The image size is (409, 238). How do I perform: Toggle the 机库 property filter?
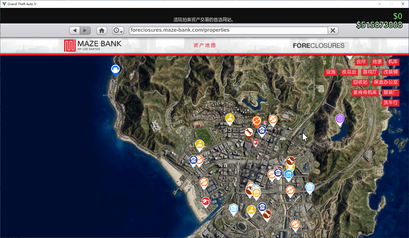click(393, 62)
